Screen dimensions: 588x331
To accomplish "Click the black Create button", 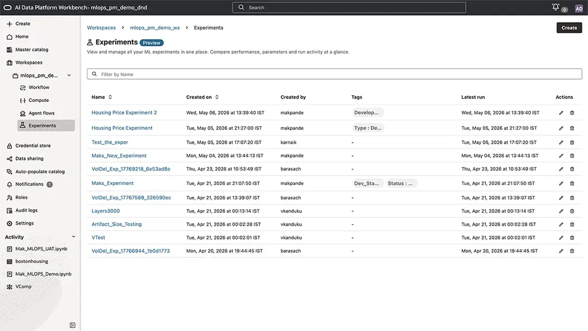I will 569,28.
